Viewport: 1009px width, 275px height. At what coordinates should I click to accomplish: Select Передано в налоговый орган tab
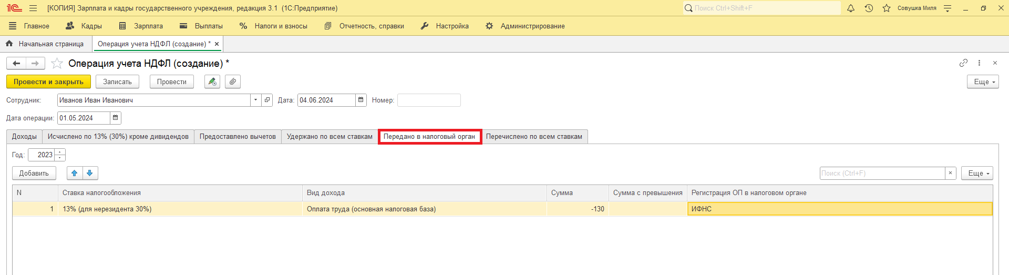click(429, 137)
